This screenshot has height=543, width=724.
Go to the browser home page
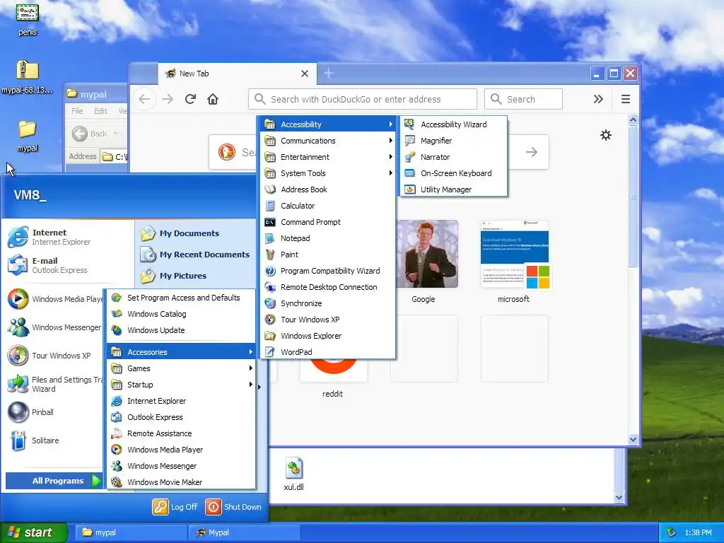(213, 99)
